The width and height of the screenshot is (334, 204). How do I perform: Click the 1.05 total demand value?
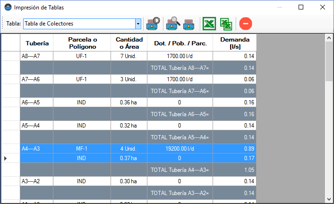(249, 170)
